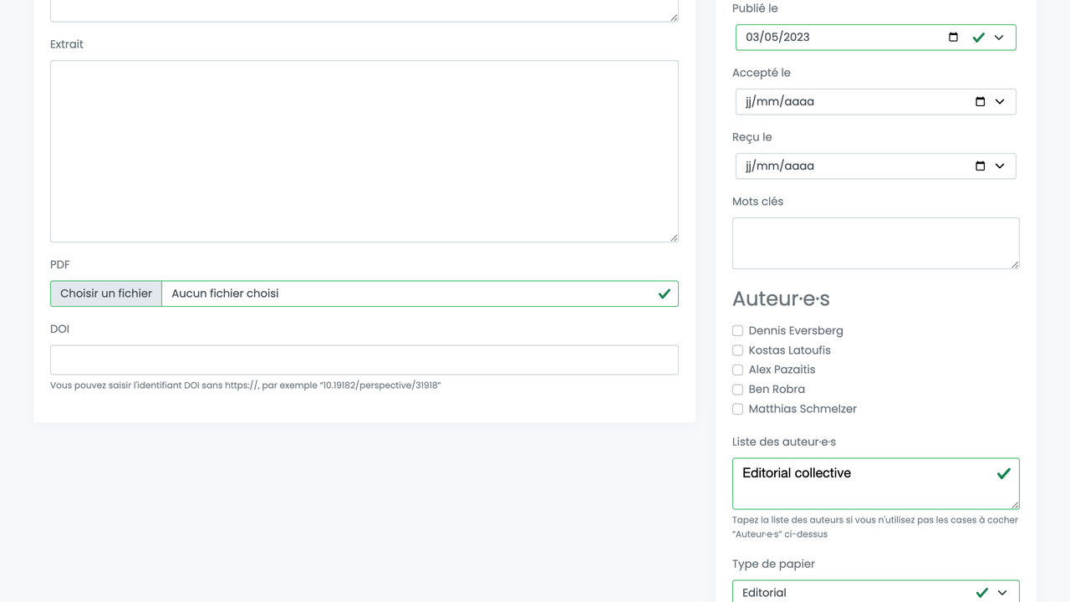
Task: Open calendar picker in Reçu le field
Action: point(981,166)
